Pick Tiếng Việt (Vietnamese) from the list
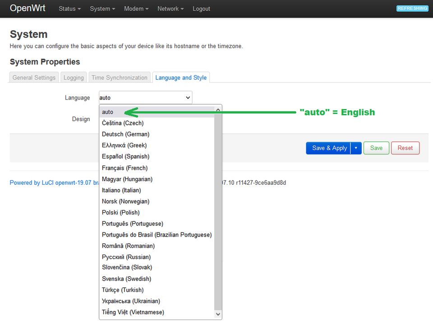Viewport: 433px width, 324px height. (x=133, y=312)
